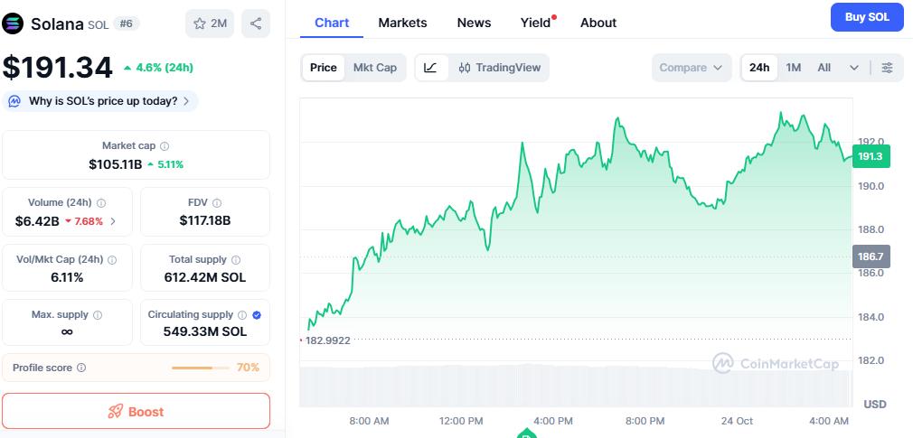Viewport: 913px width, 438px height.
Task: Open the chart settings sliders icon
Action: coord(887,68)
